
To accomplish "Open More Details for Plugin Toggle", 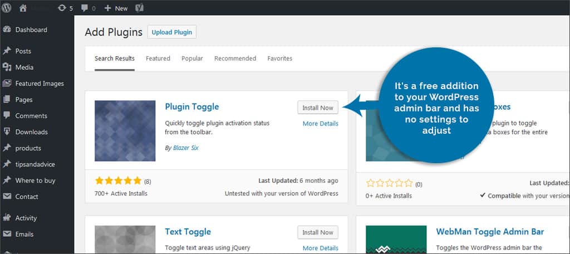I will tap(320, 124).
